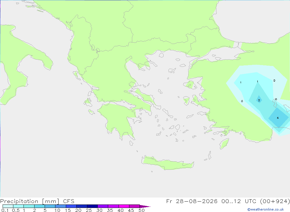Click the '50' legend scale label
The height and width of the screenshot is (212, 290).
pyautogui.click(x=142, y=210)
